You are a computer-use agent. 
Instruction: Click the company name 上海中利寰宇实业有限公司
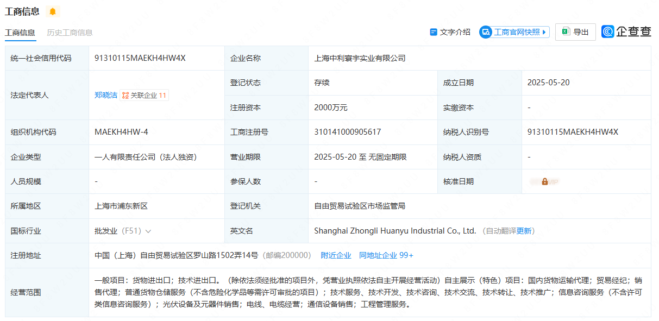360,58
